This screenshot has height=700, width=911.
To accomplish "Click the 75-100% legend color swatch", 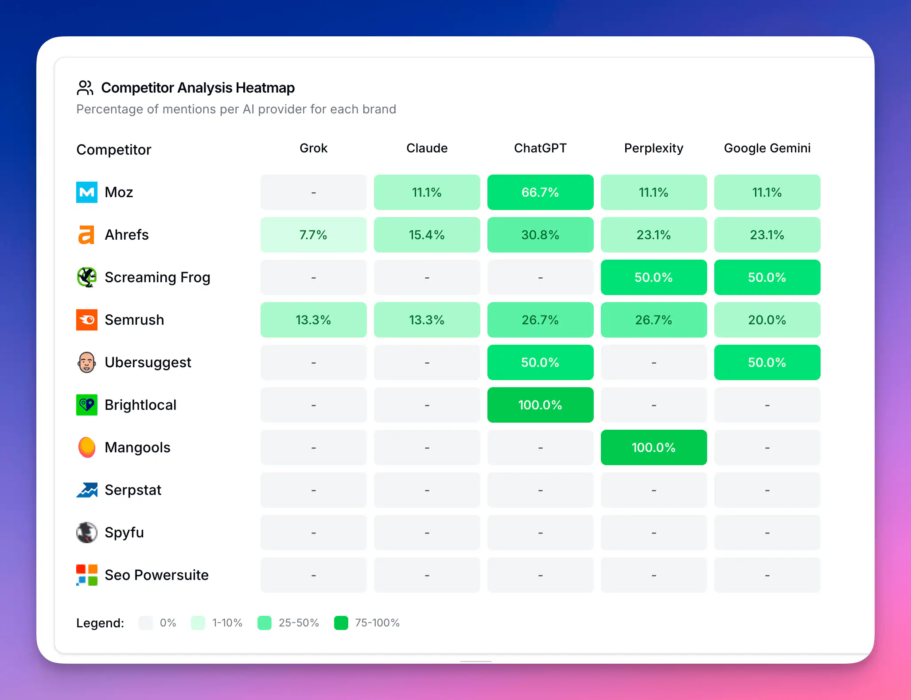I will click(341, 623).
